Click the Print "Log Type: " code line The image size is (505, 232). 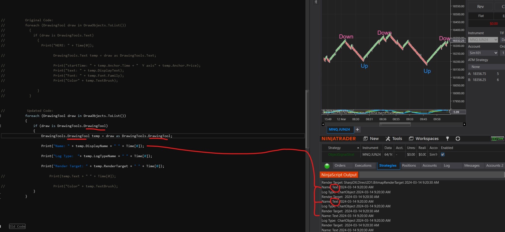pyautogui.click(x=97, y=156)
